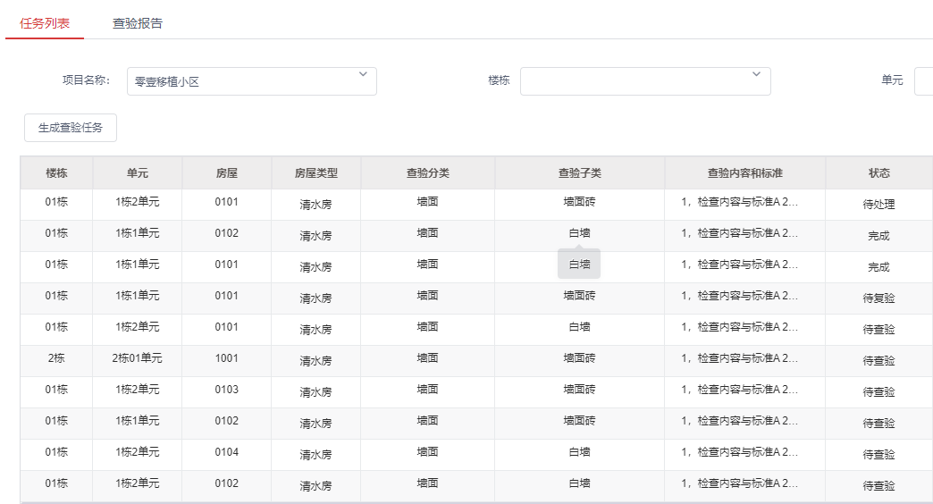Click room number 0103 in table
This screenshot has height=504, width=933.
point(226,390)
